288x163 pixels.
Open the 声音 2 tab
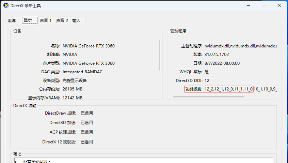62,21
